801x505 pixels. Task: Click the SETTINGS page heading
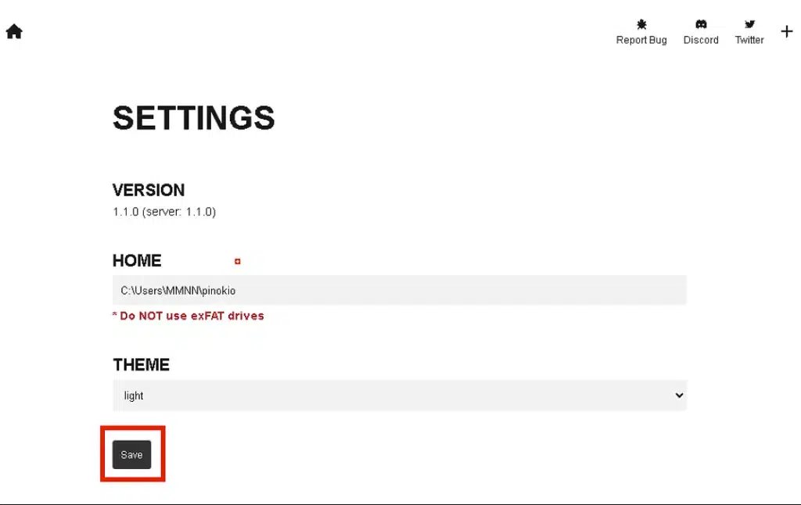point(194,118)
